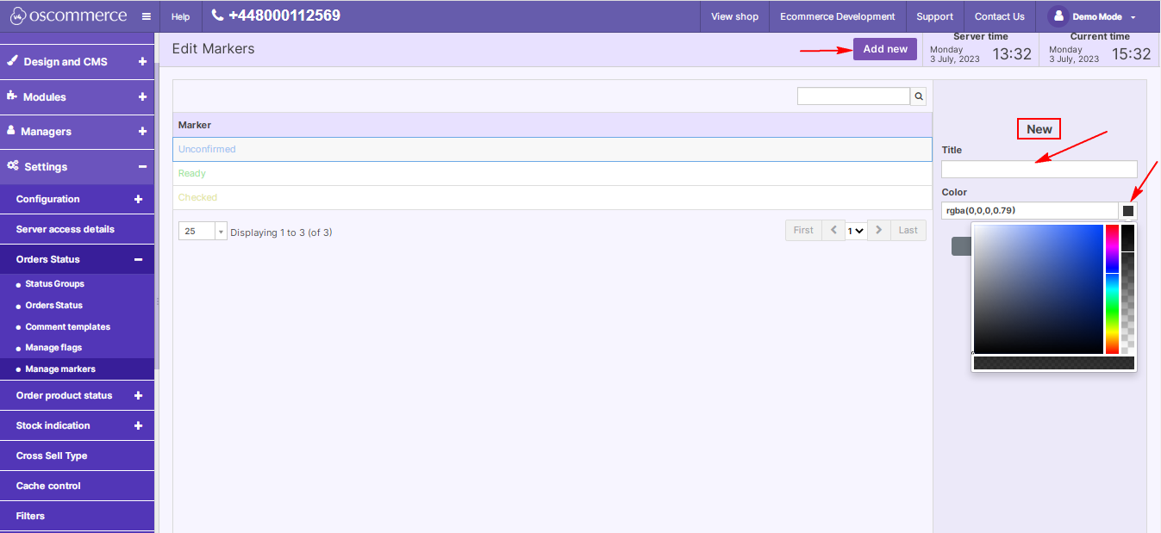Click the Demo Mode user avatar
1161x533 pixels.
[x=1058, y=16]
